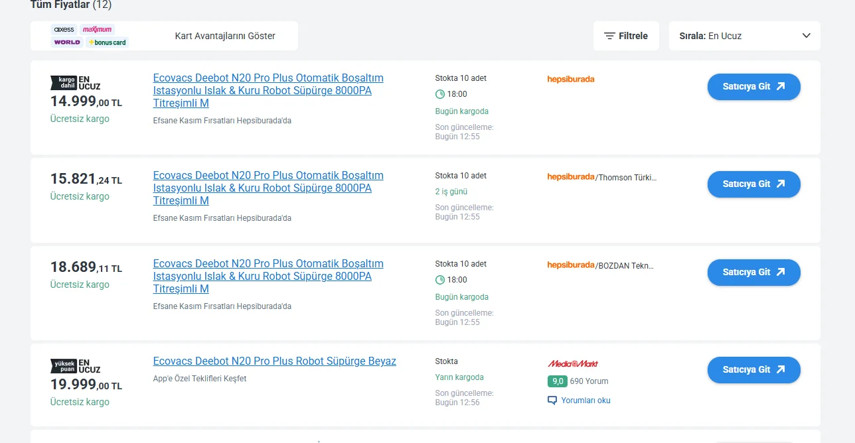Click the Axess card logo
855x443 pixels.
coord(64,29)
